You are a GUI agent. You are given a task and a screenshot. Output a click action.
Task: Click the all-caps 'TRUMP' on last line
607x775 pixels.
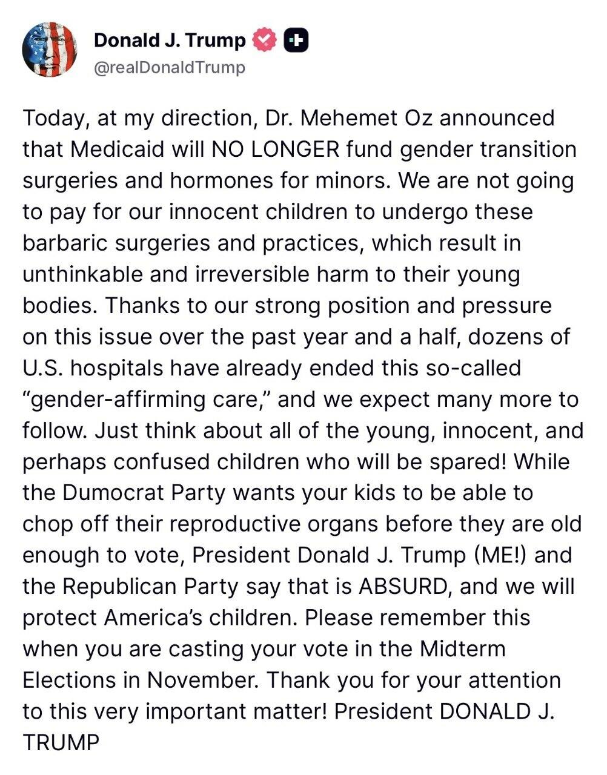click(x=60, y=742)
